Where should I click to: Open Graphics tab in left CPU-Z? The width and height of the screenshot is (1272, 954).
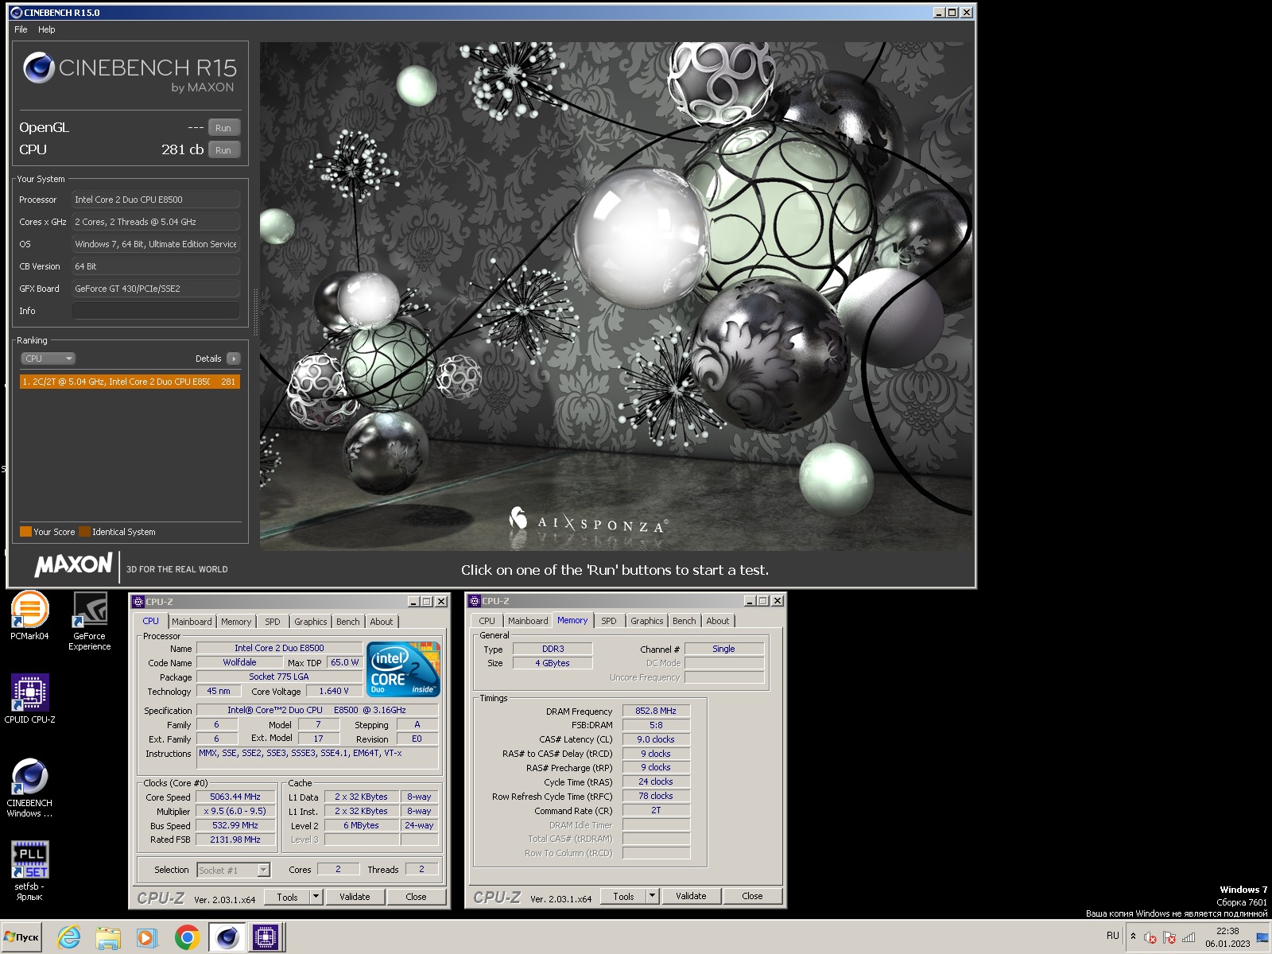[x=310, y=622]
